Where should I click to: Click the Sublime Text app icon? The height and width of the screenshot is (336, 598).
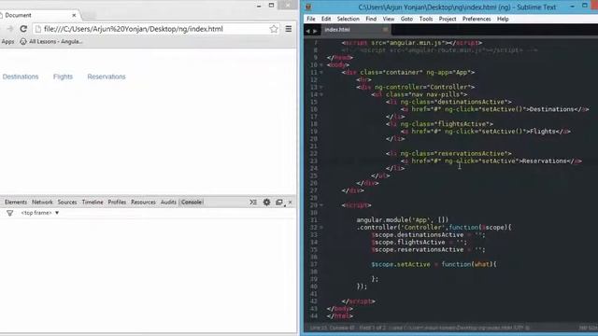(309, 7)
